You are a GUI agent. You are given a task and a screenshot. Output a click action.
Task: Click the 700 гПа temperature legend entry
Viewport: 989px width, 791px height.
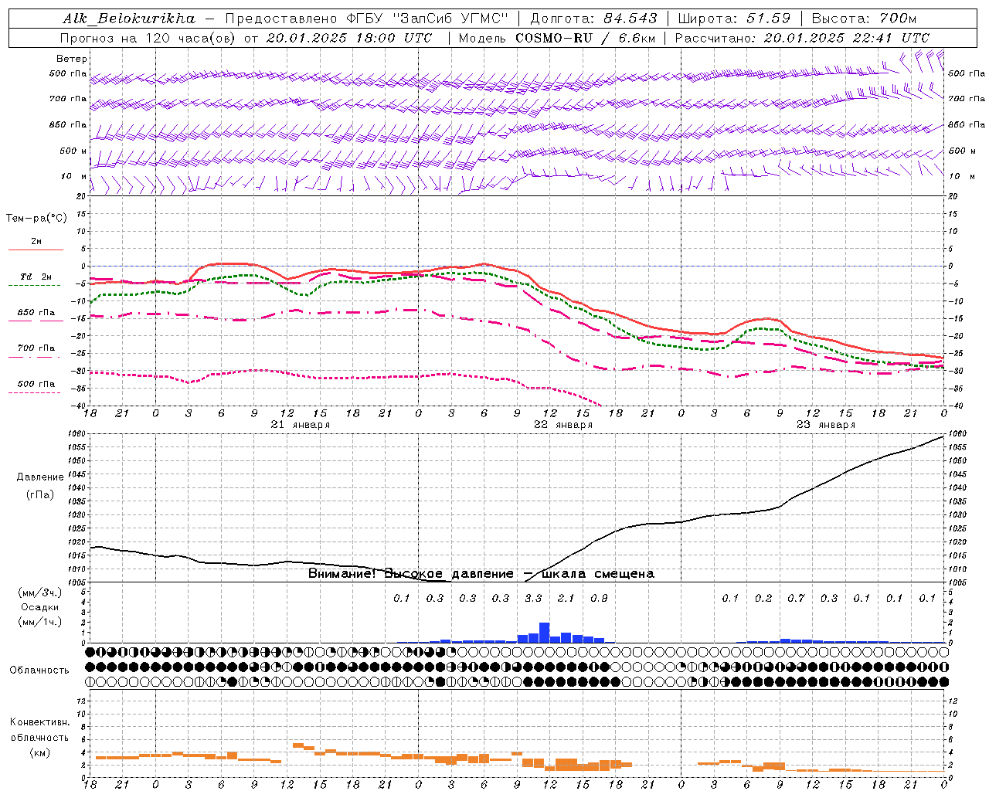[x=36, y=348]
